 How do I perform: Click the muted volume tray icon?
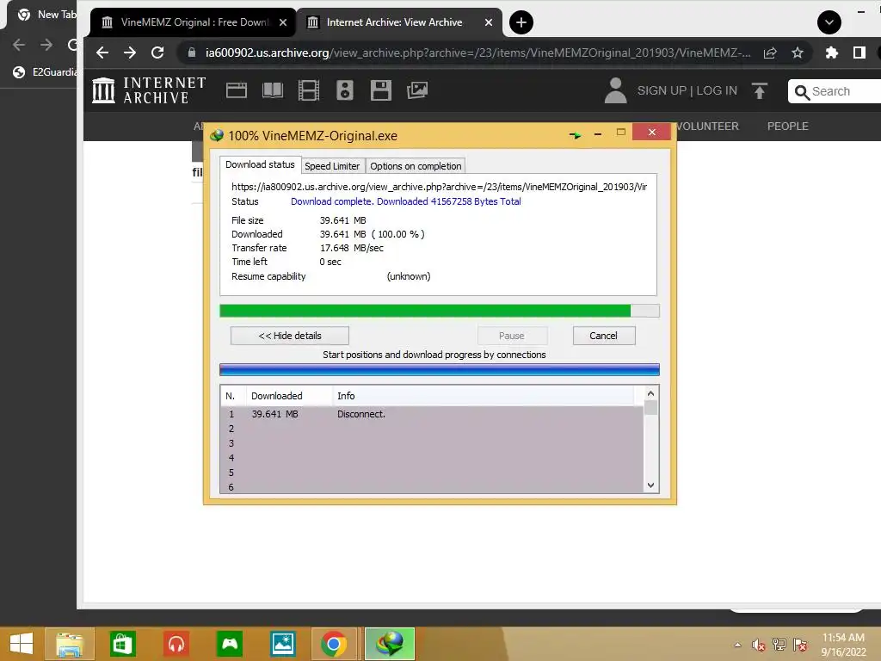pos(759,645)
